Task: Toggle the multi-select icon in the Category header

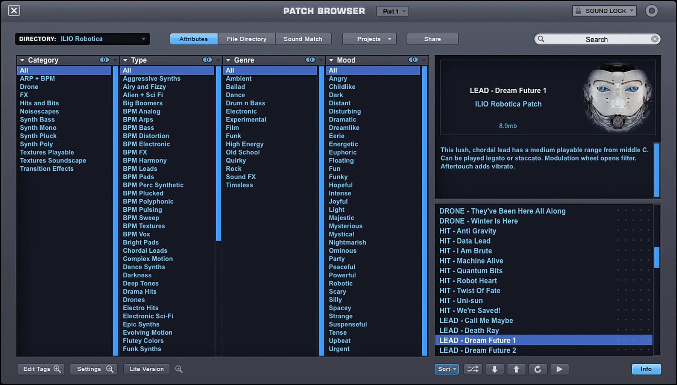Action: click(x=104, y=60)
